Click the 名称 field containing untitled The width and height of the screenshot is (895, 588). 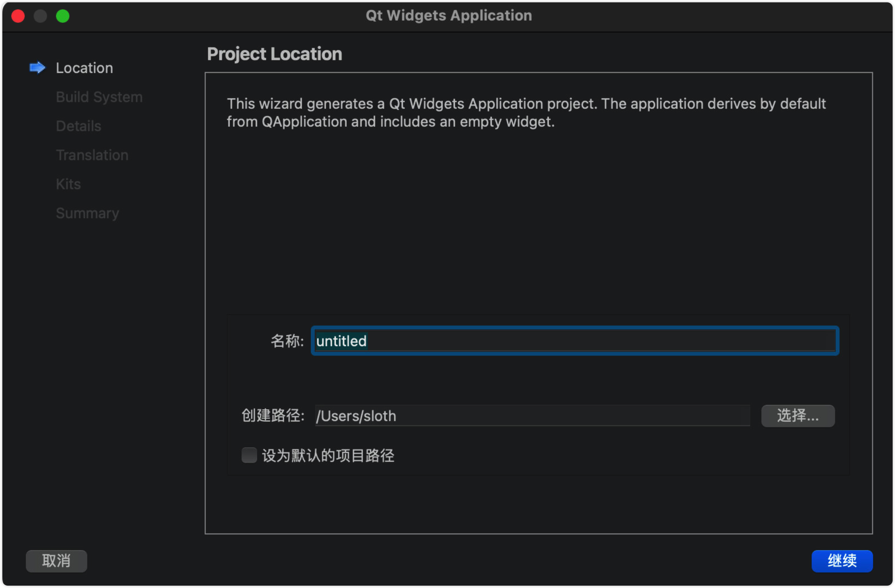pos(575,341)
